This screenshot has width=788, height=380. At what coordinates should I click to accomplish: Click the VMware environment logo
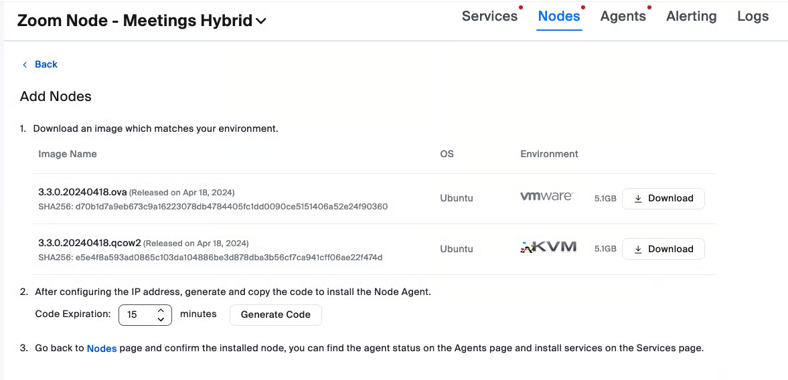point(546,197)
